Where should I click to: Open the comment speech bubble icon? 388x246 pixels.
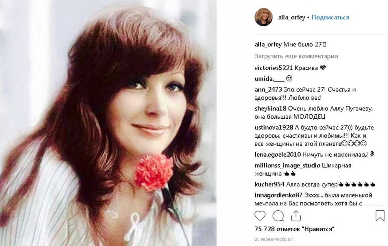click(x=278, y=215)
